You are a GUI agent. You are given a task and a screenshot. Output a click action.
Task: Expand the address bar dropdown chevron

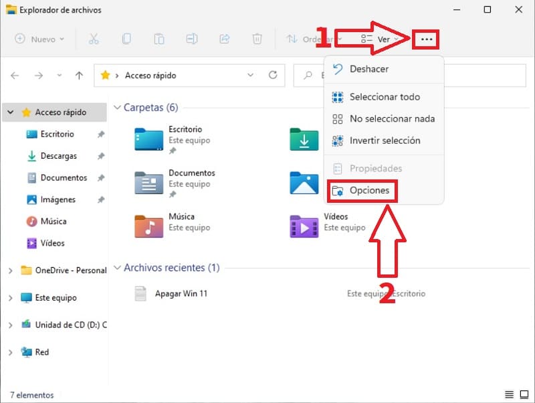(x=250, y=75)
